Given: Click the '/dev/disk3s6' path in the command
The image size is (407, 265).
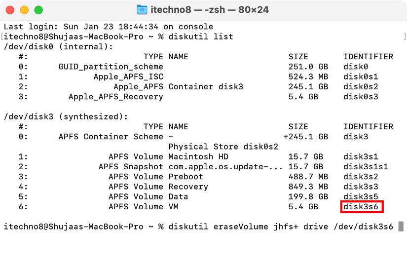Looking at the screenshot, I should (364, 227).
